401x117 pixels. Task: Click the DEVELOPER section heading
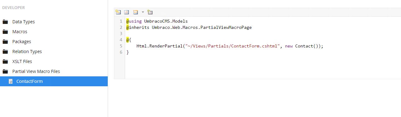13,7
